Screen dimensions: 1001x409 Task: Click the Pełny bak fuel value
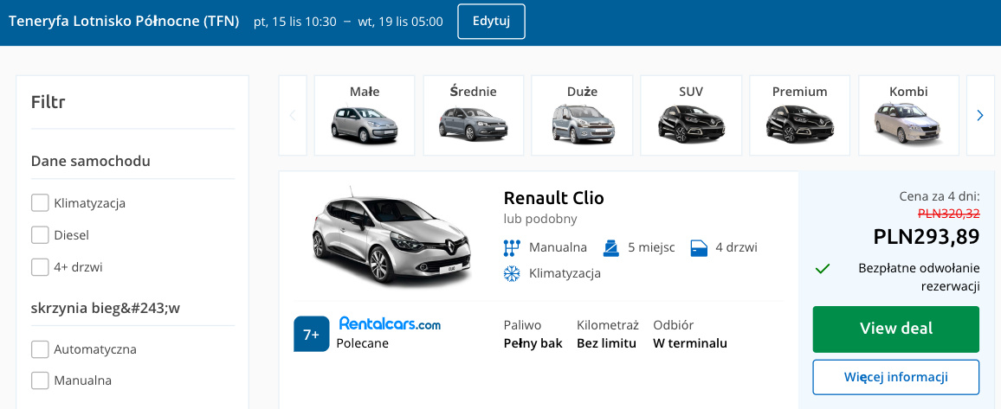point(533,343)
